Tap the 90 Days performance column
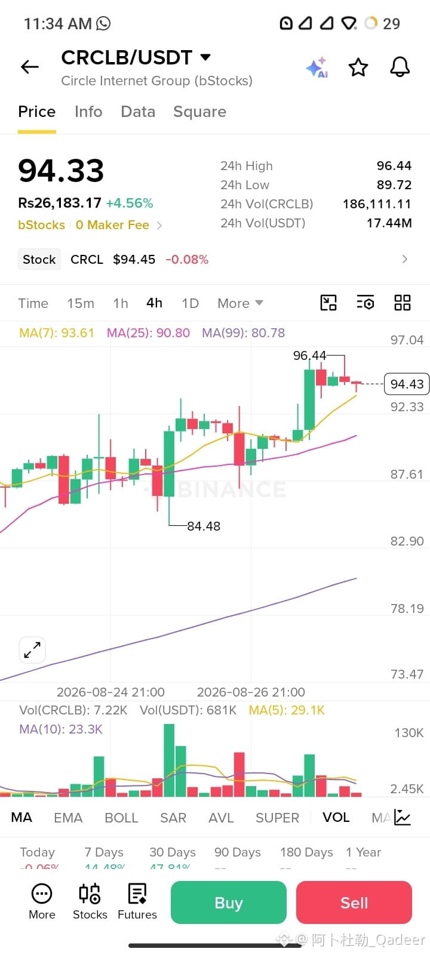Screen dimensions: 430x955 click(x=238, y=858)
